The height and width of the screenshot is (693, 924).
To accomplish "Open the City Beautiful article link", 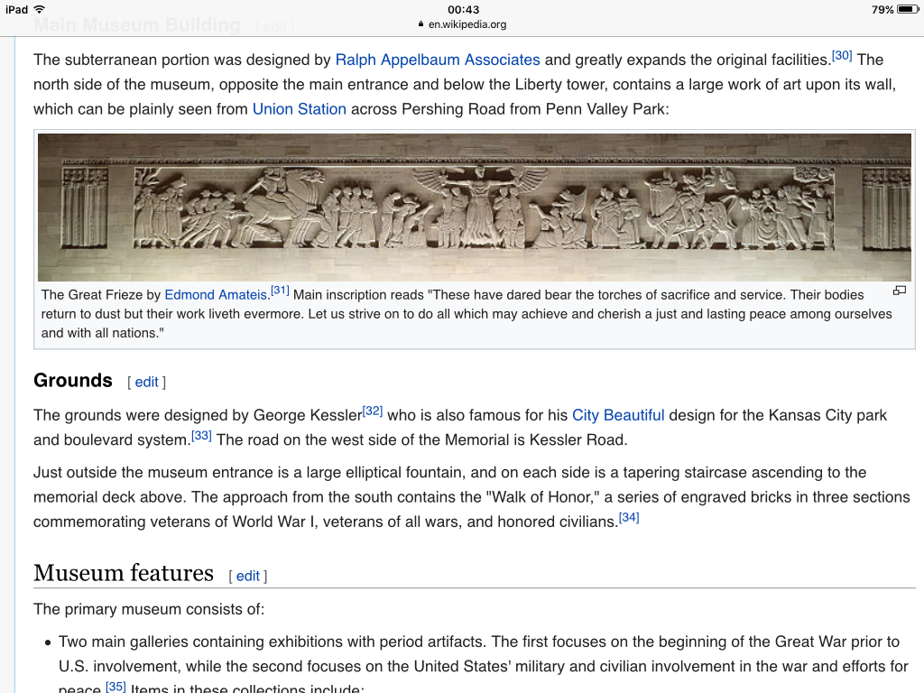I will (618, 415).
